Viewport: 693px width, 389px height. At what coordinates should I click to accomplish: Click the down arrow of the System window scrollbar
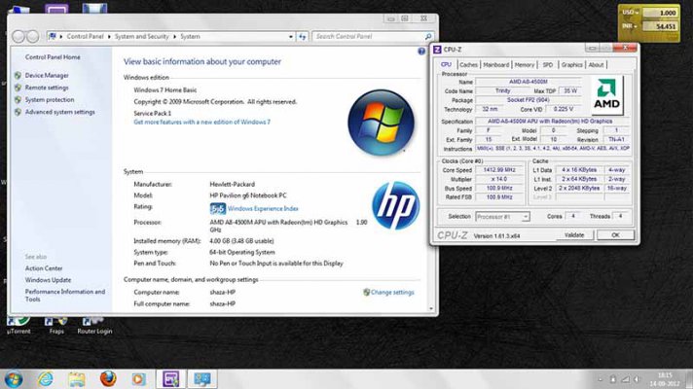pyautogui.click(x=432, y=308)
